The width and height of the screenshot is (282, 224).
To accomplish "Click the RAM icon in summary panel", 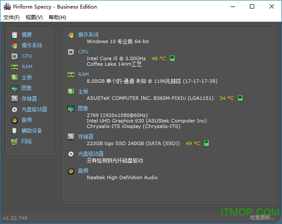I will 71,75.
